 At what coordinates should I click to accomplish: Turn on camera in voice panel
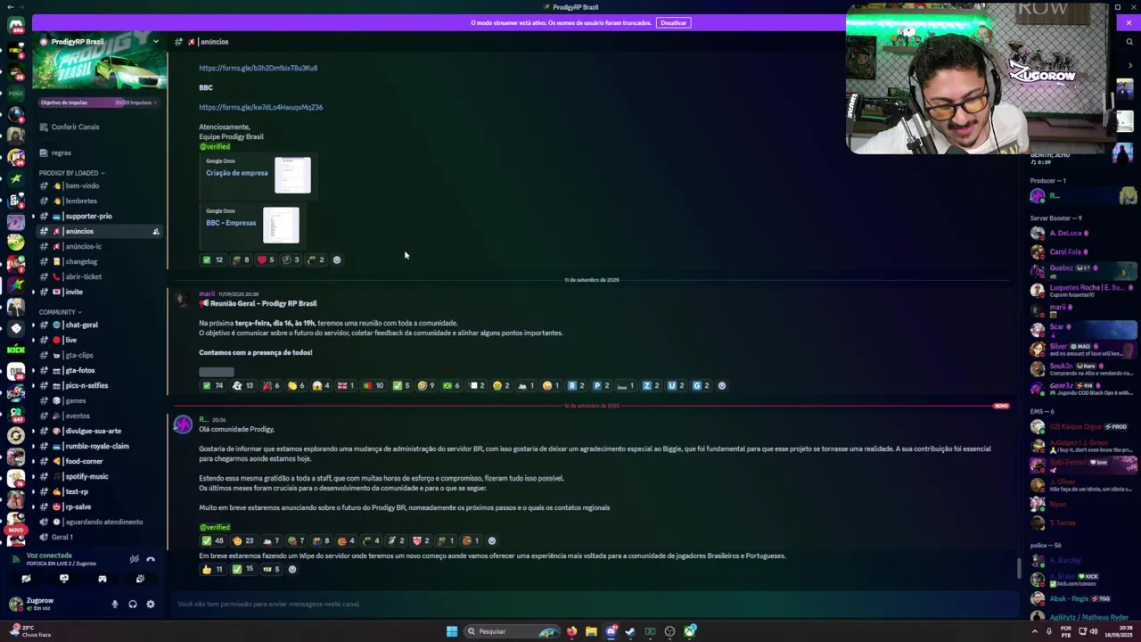click(26, 580)
